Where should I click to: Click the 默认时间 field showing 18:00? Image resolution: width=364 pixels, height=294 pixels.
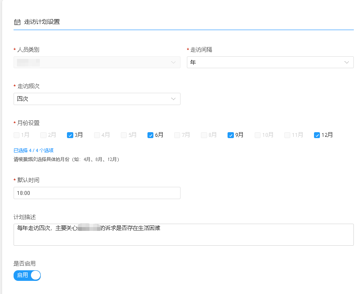point(97,193)
